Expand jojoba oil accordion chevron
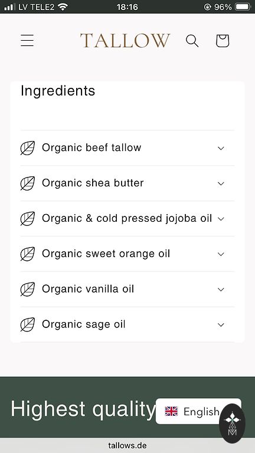Screen dimensions: 255x453 (x=221, y=219)
